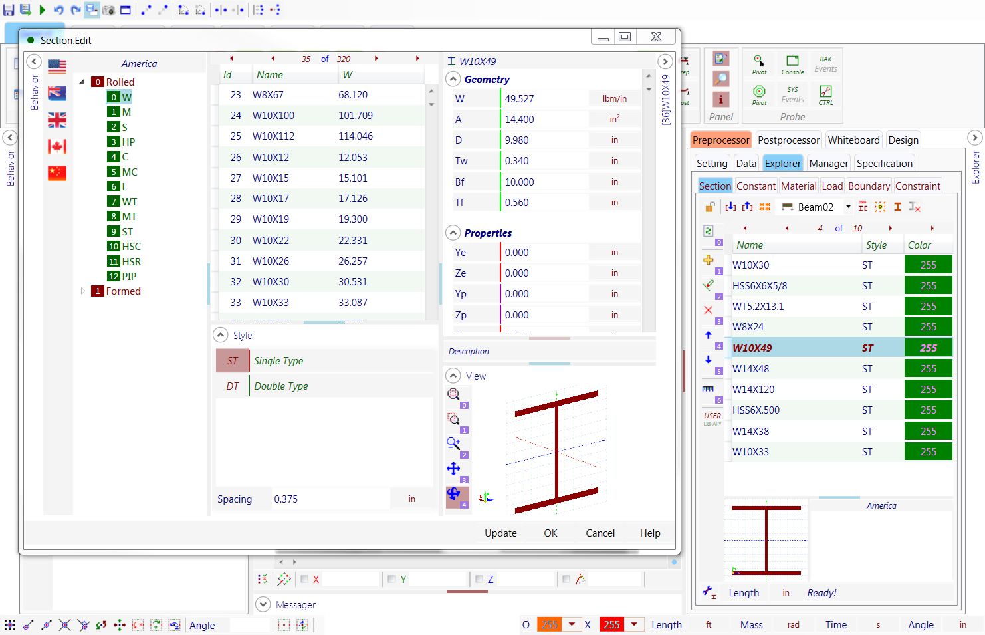Take a snapshot with the camera icon

click(x=108, y=10)
